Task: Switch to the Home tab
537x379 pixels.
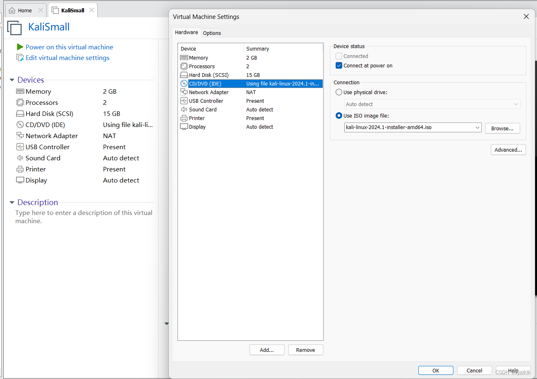Action: coord(25,10)
